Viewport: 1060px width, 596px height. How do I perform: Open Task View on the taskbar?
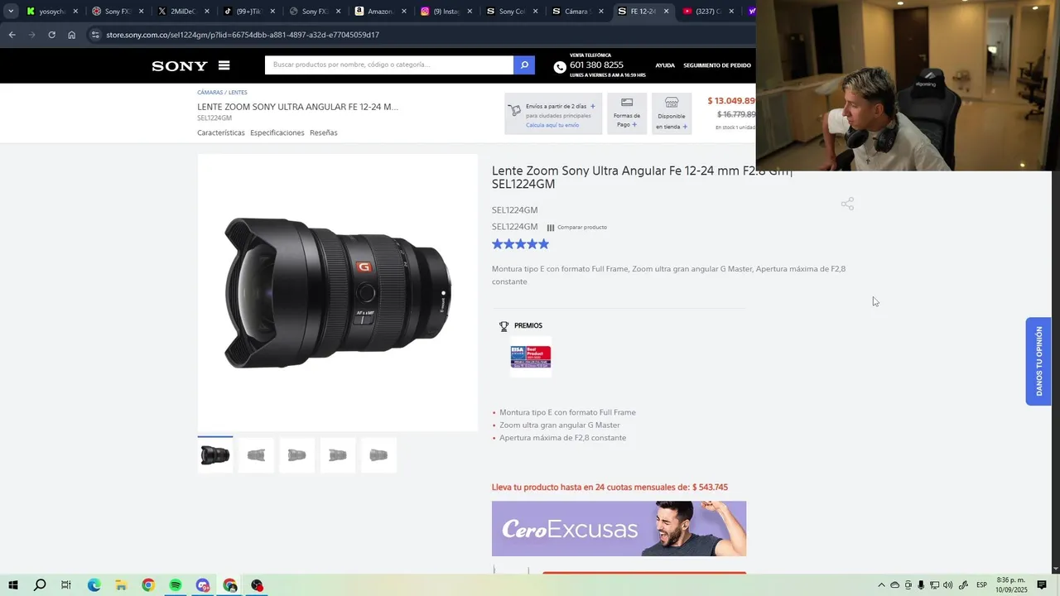pyautogui.click(x=66, y=585)
